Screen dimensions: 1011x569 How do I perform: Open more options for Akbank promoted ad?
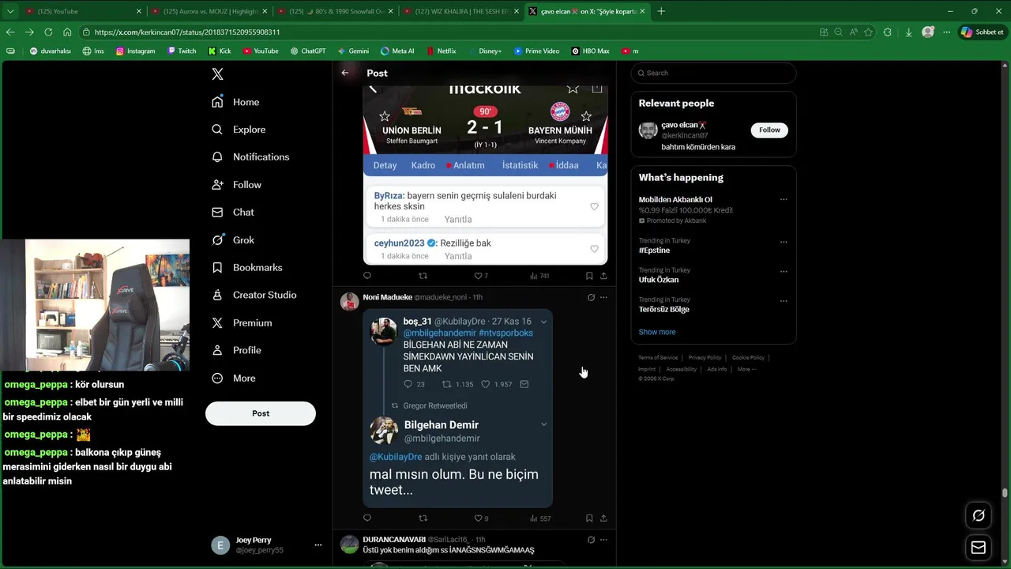[784, 200]
